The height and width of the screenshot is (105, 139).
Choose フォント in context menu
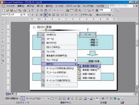[x=59, y=52]
